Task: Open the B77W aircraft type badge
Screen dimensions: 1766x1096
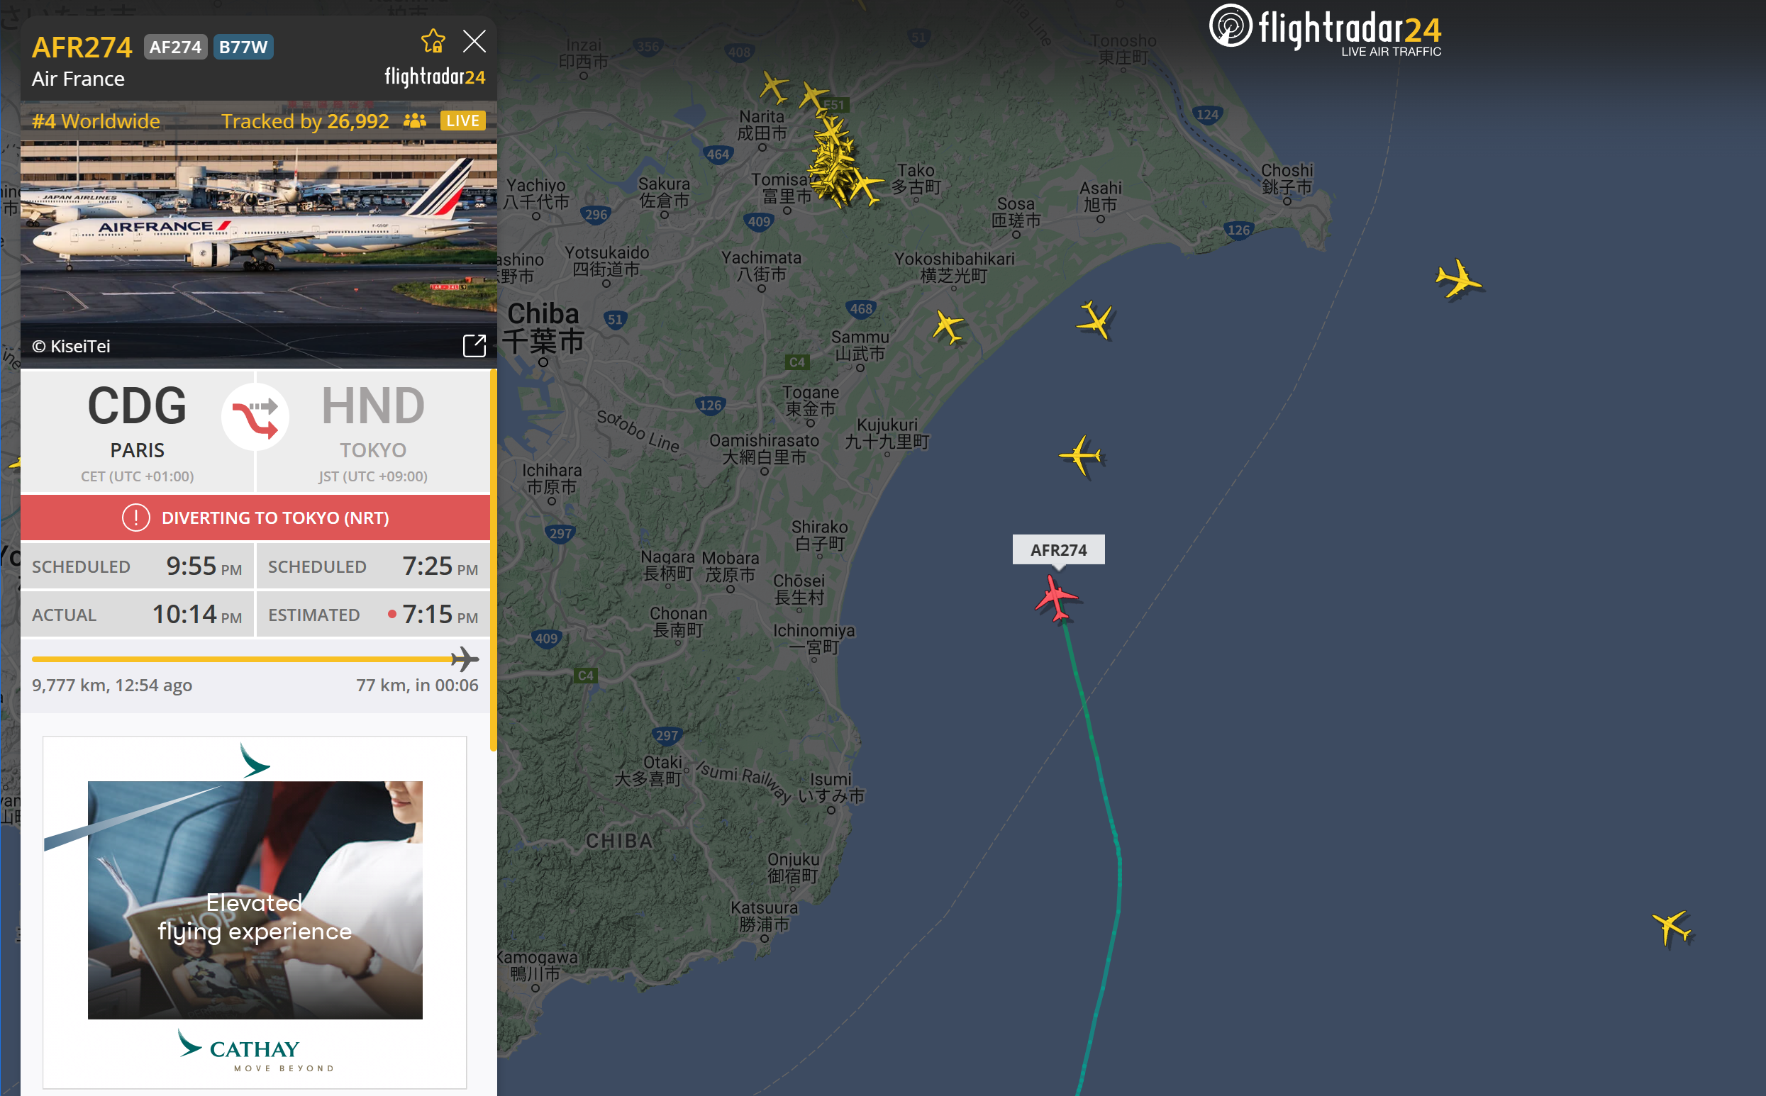Action: click(x=243, y=47)
